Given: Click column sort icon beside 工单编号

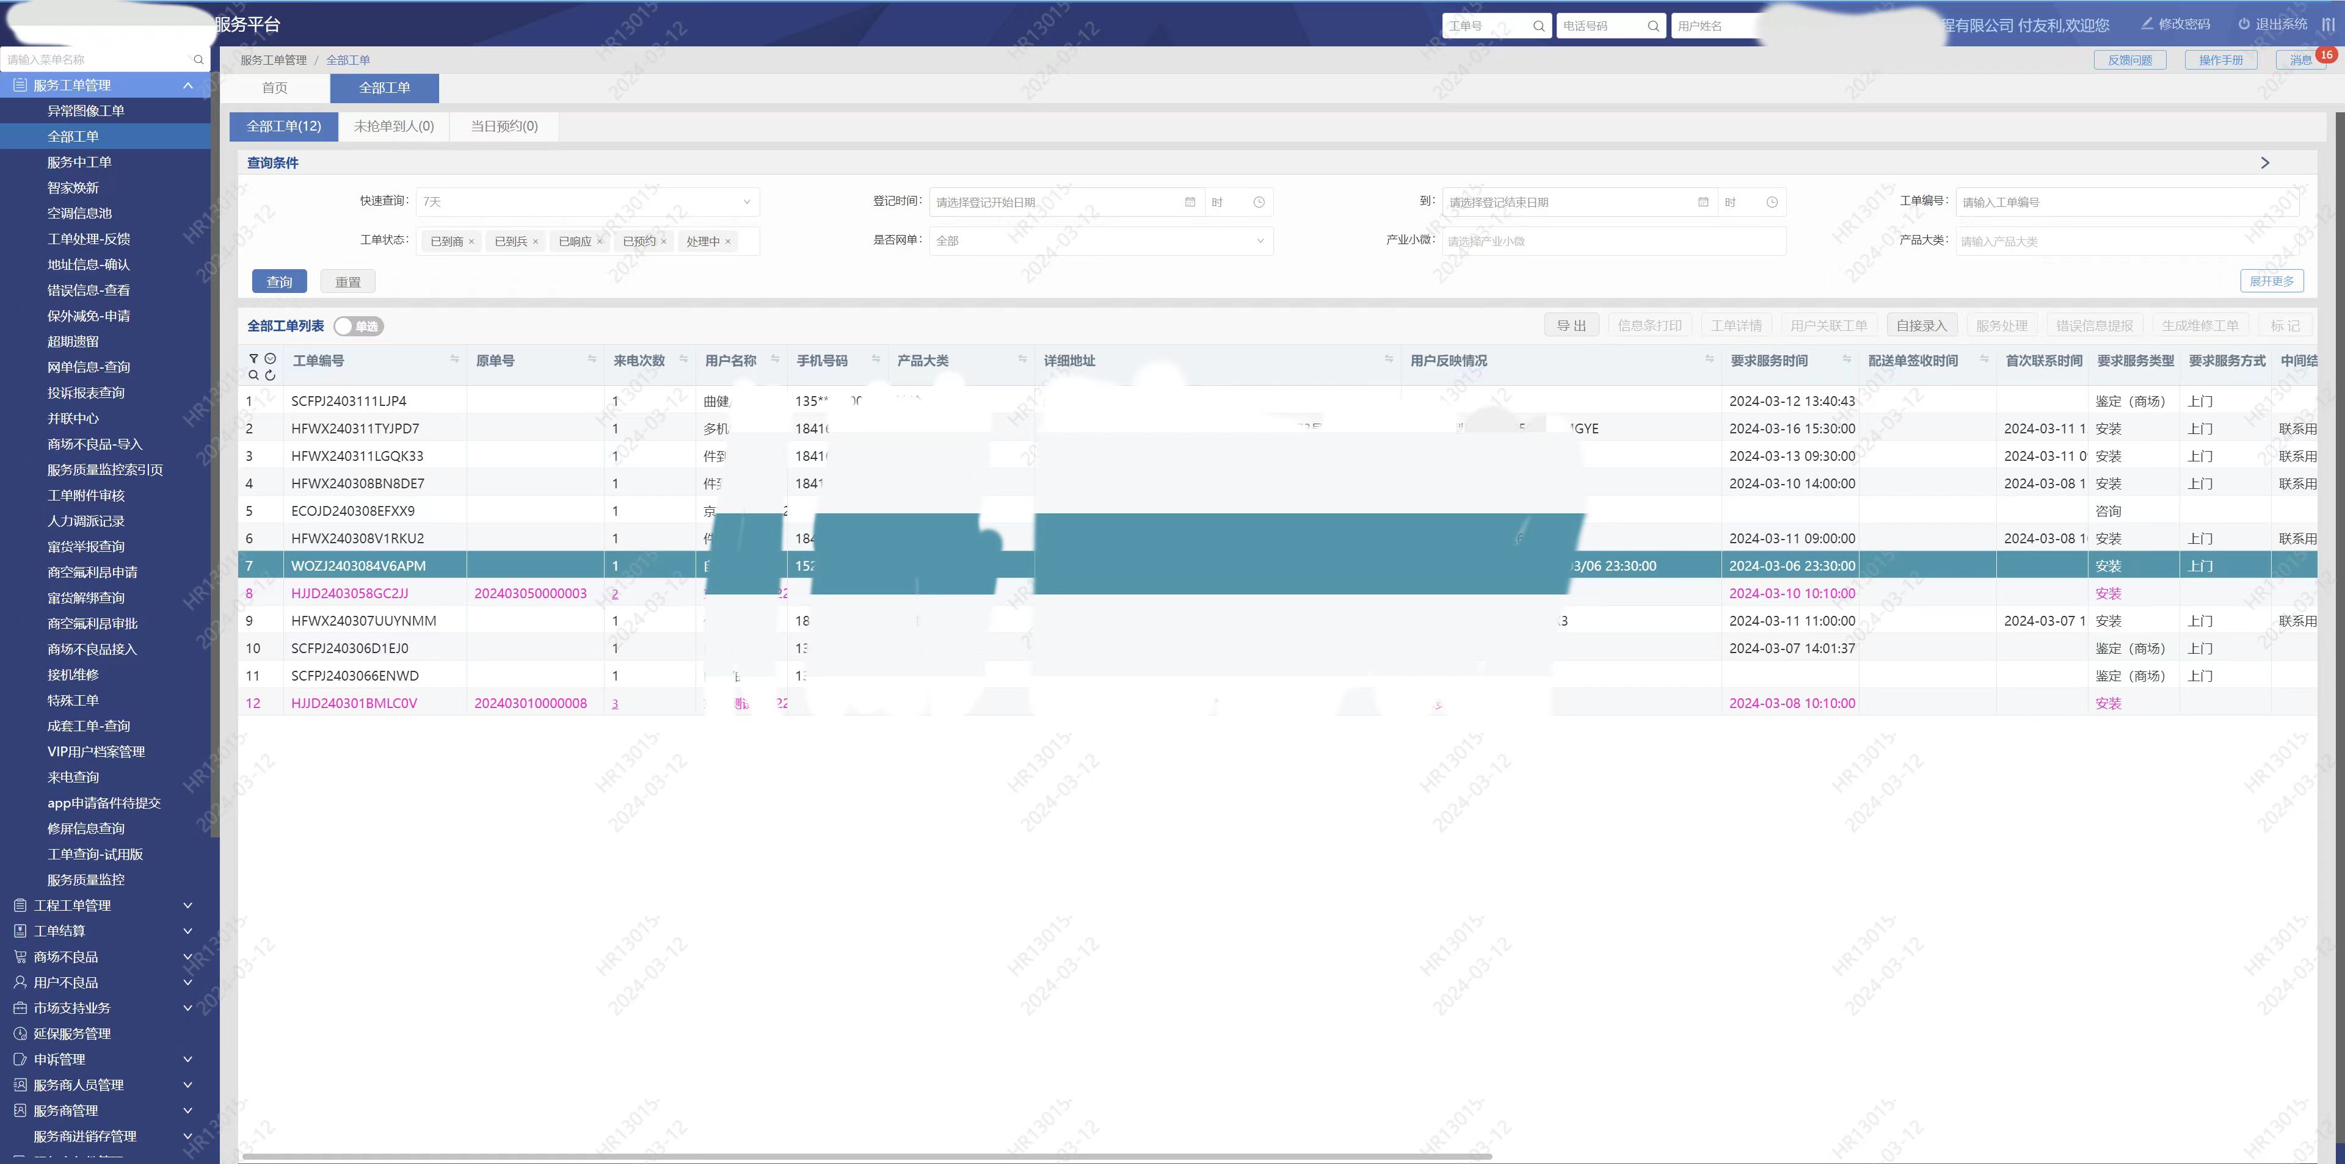Looking at the screenshot, I should click(454, 360).
